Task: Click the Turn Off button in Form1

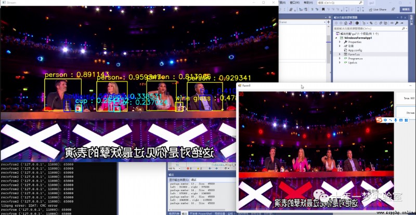Action: [406, 98]
